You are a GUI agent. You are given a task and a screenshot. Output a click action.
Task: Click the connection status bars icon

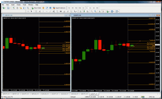pyautogui.click(x=143, y=97)
